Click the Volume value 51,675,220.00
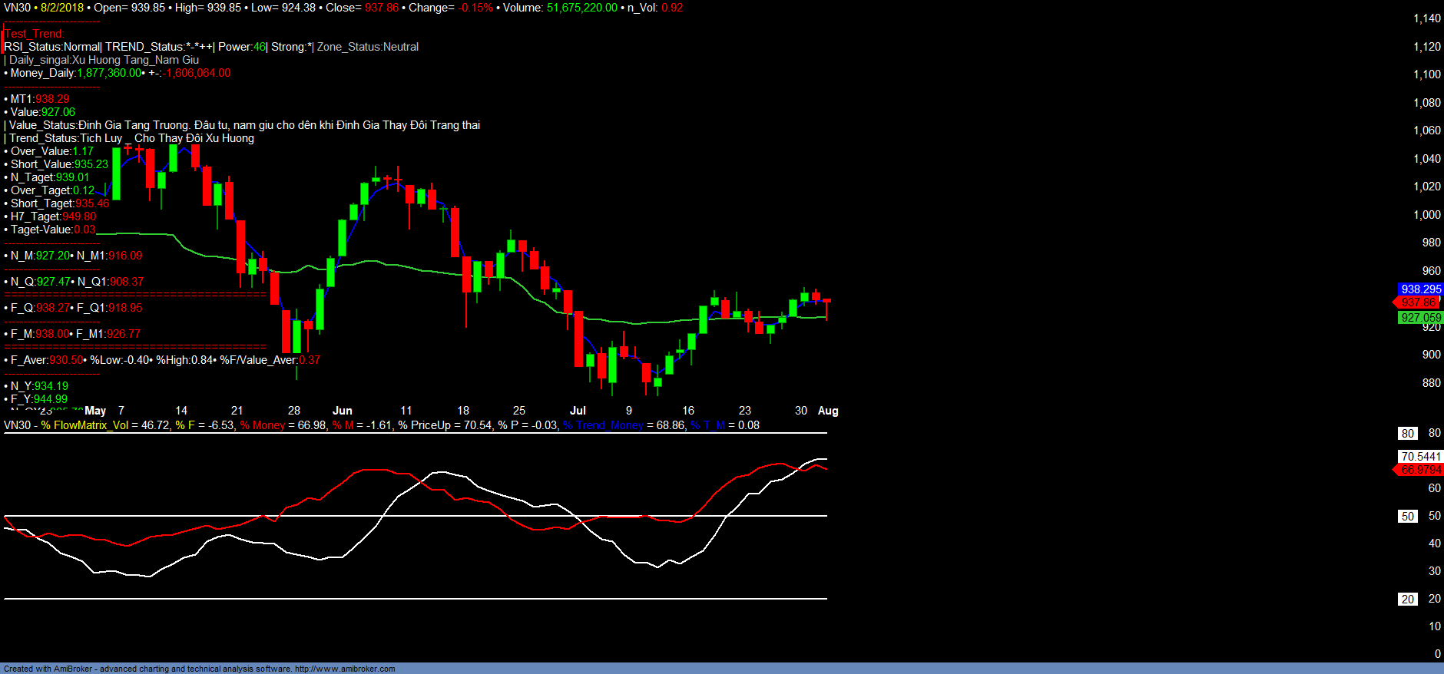The width and height of the screenshot is (1444, 674). point(581,8)
